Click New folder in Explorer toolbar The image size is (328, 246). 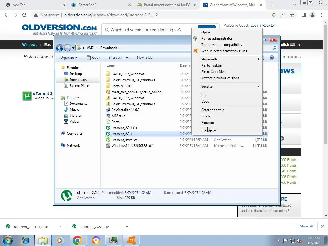[145, 58]
